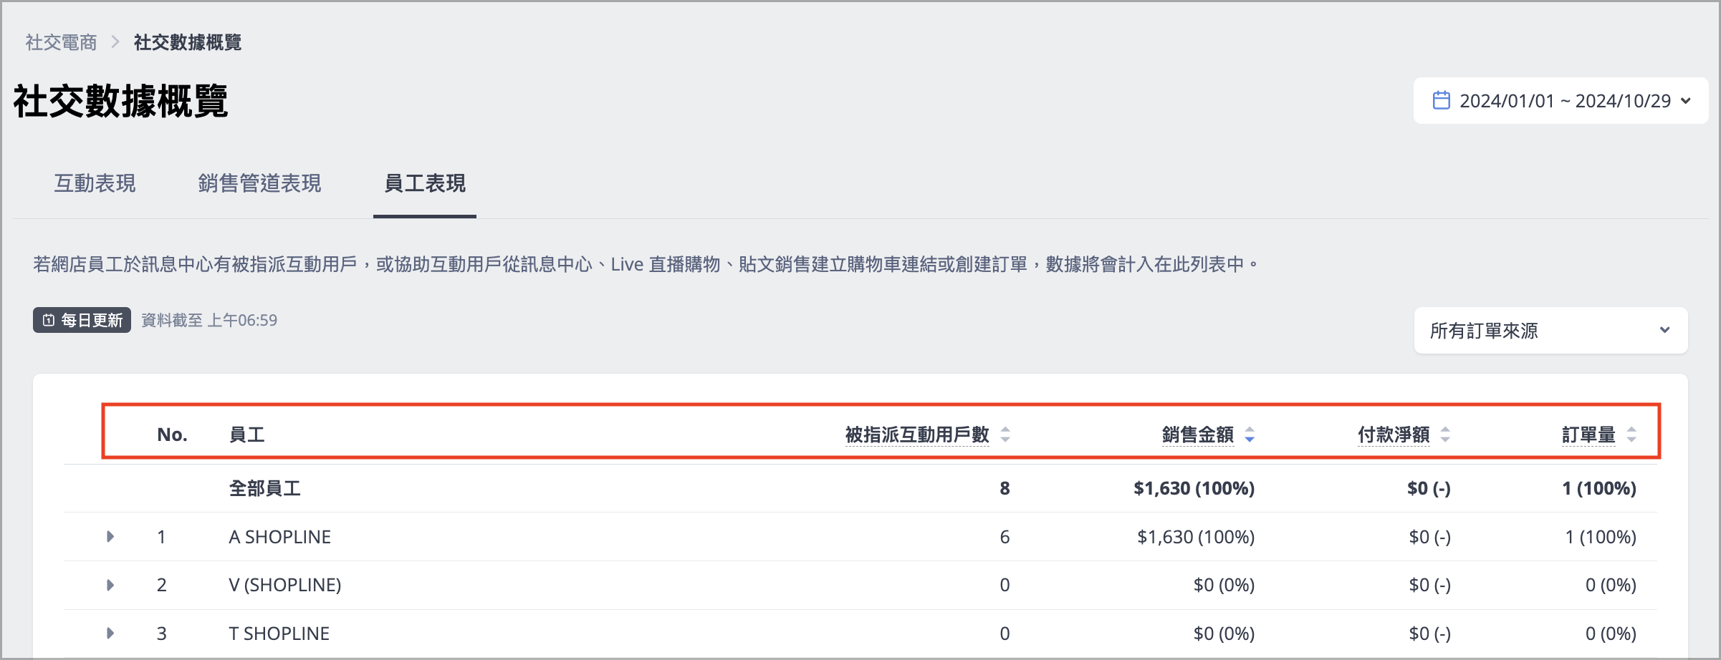Click the calendar icon in date picker

(1441, 100)
